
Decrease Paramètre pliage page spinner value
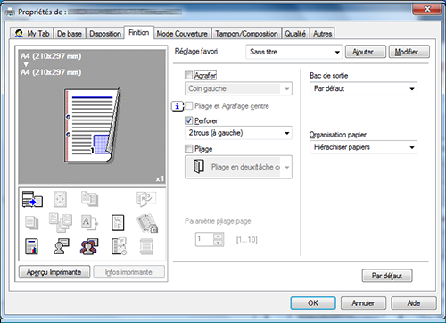pos(219,243)
